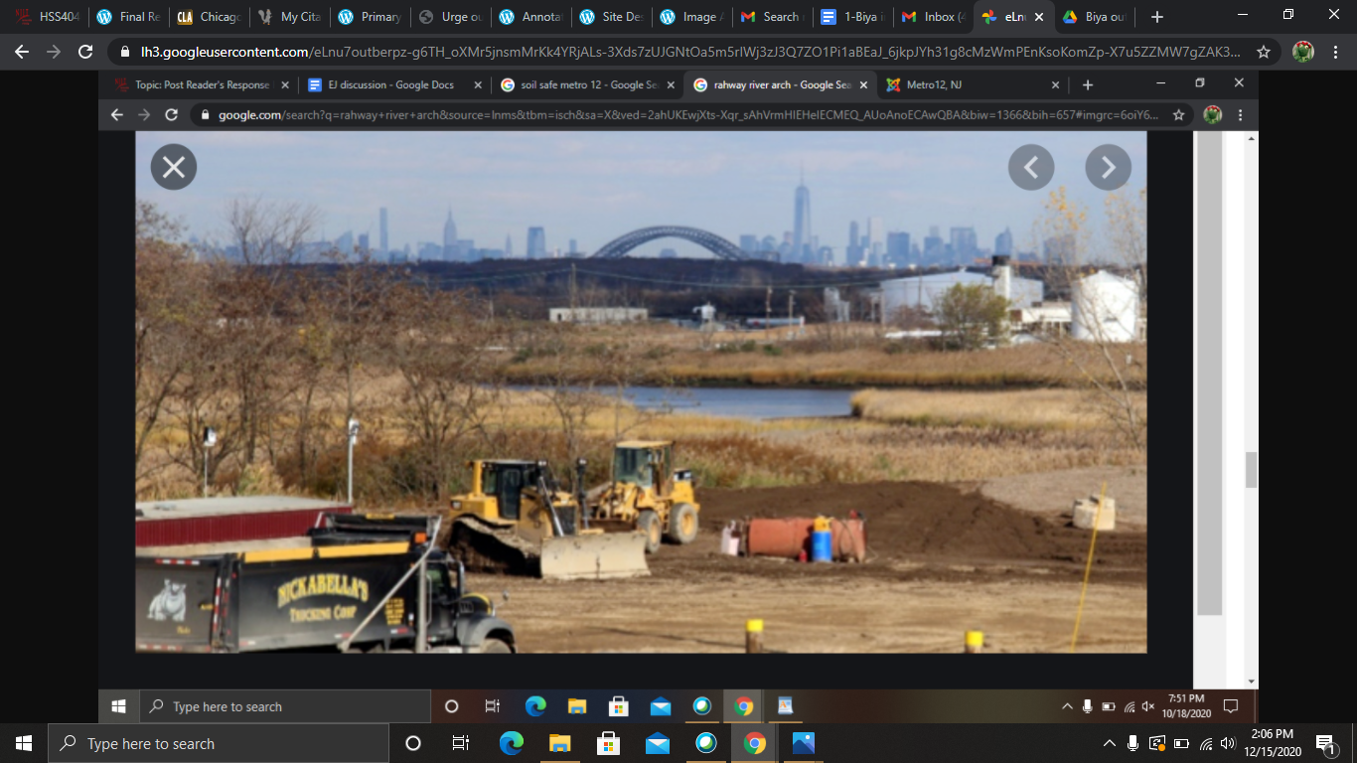Open the Photos app on the bottom taskbar
This screenshot has width=1357, height=763.
tap(803, 743)
